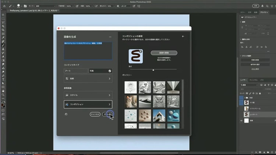Expand the group layer folder arrow
Viewport: 276px width, 155px height.
point(244,98)
